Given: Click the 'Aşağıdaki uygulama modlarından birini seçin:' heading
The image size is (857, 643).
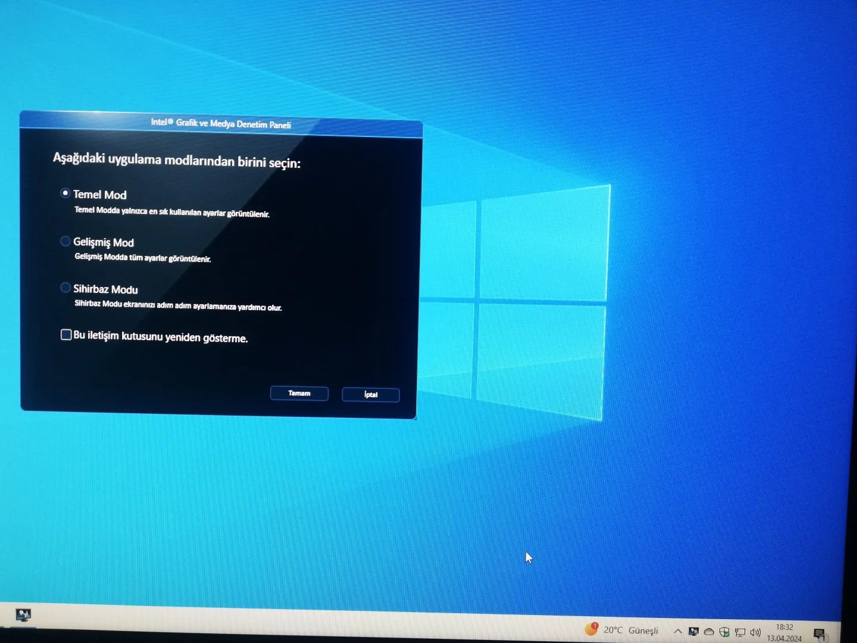Looking at the screenshot, I should coord(177,160).
